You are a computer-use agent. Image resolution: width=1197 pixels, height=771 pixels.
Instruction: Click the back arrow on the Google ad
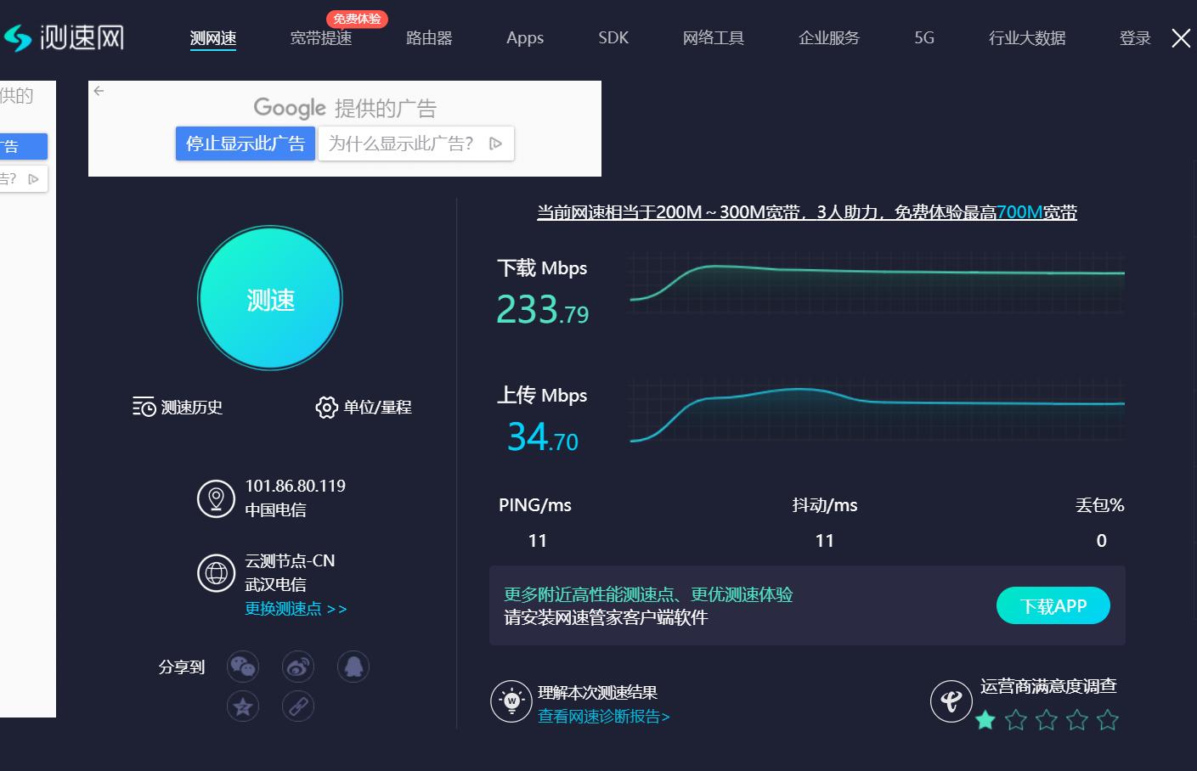99,90
